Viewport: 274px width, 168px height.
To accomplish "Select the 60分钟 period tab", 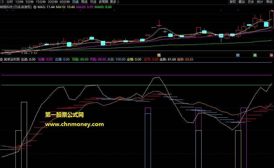I will click(65, 2).
